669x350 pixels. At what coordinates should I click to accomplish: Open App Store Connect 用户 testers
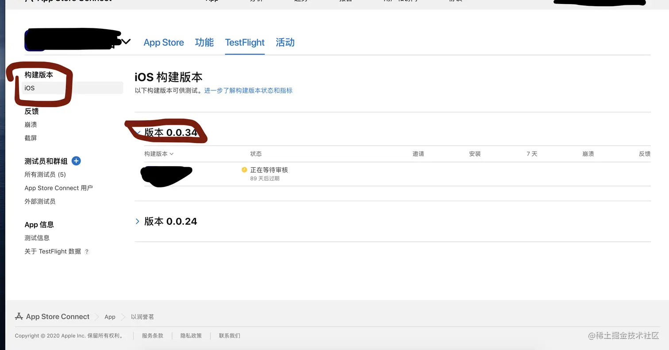click(x=58, y=188)
